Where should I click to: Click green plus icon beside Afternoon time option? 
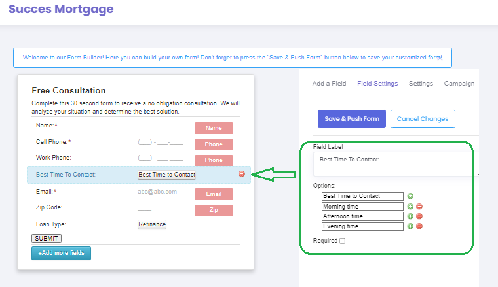[410, 216]
